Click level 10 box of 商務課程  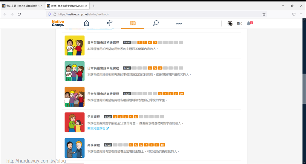162,145
